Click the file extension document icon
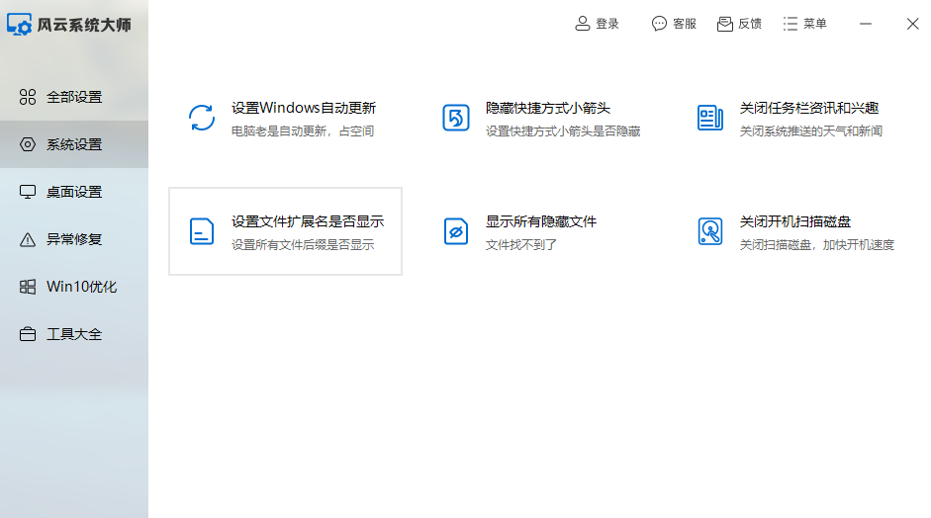This screenshot has height=518, width=931. point(202,231)
